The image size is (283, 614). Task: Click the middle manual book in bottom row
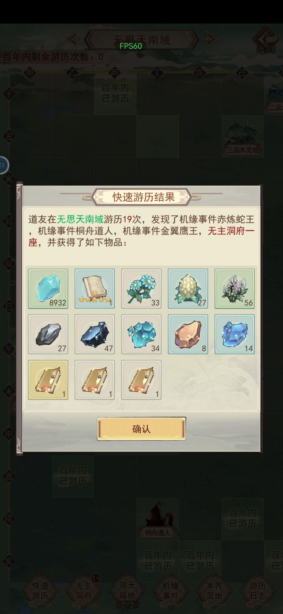point(95,380)
